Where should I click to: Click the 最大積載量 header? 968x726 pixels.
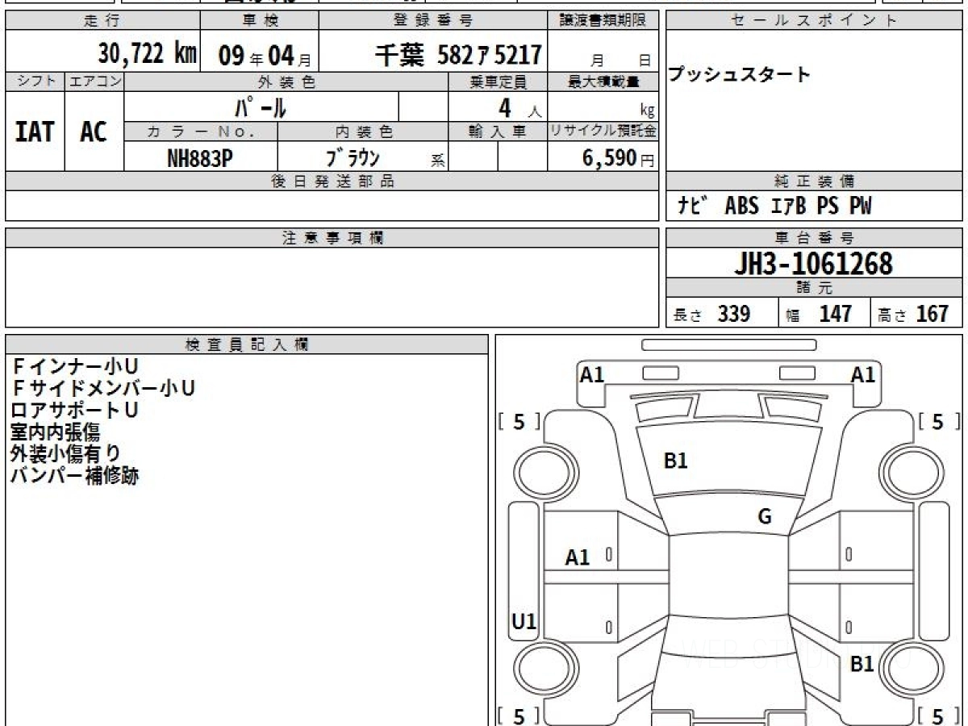coord(603,81)
